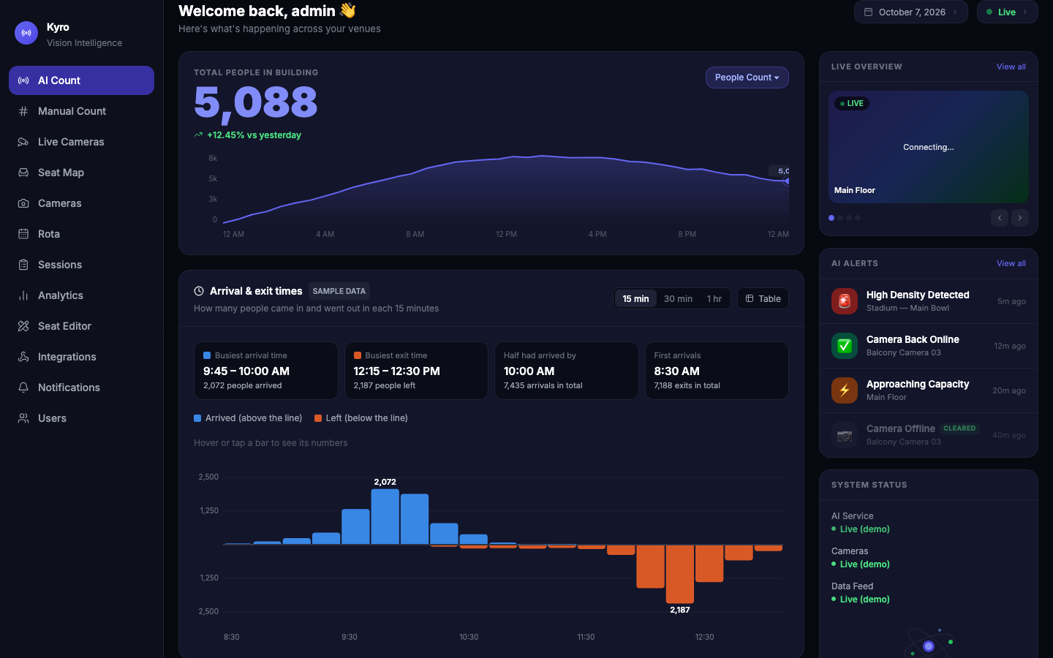Click the people count line chart endpoint marker
This screenshot has height=658, width=1053.
point(786,181)
